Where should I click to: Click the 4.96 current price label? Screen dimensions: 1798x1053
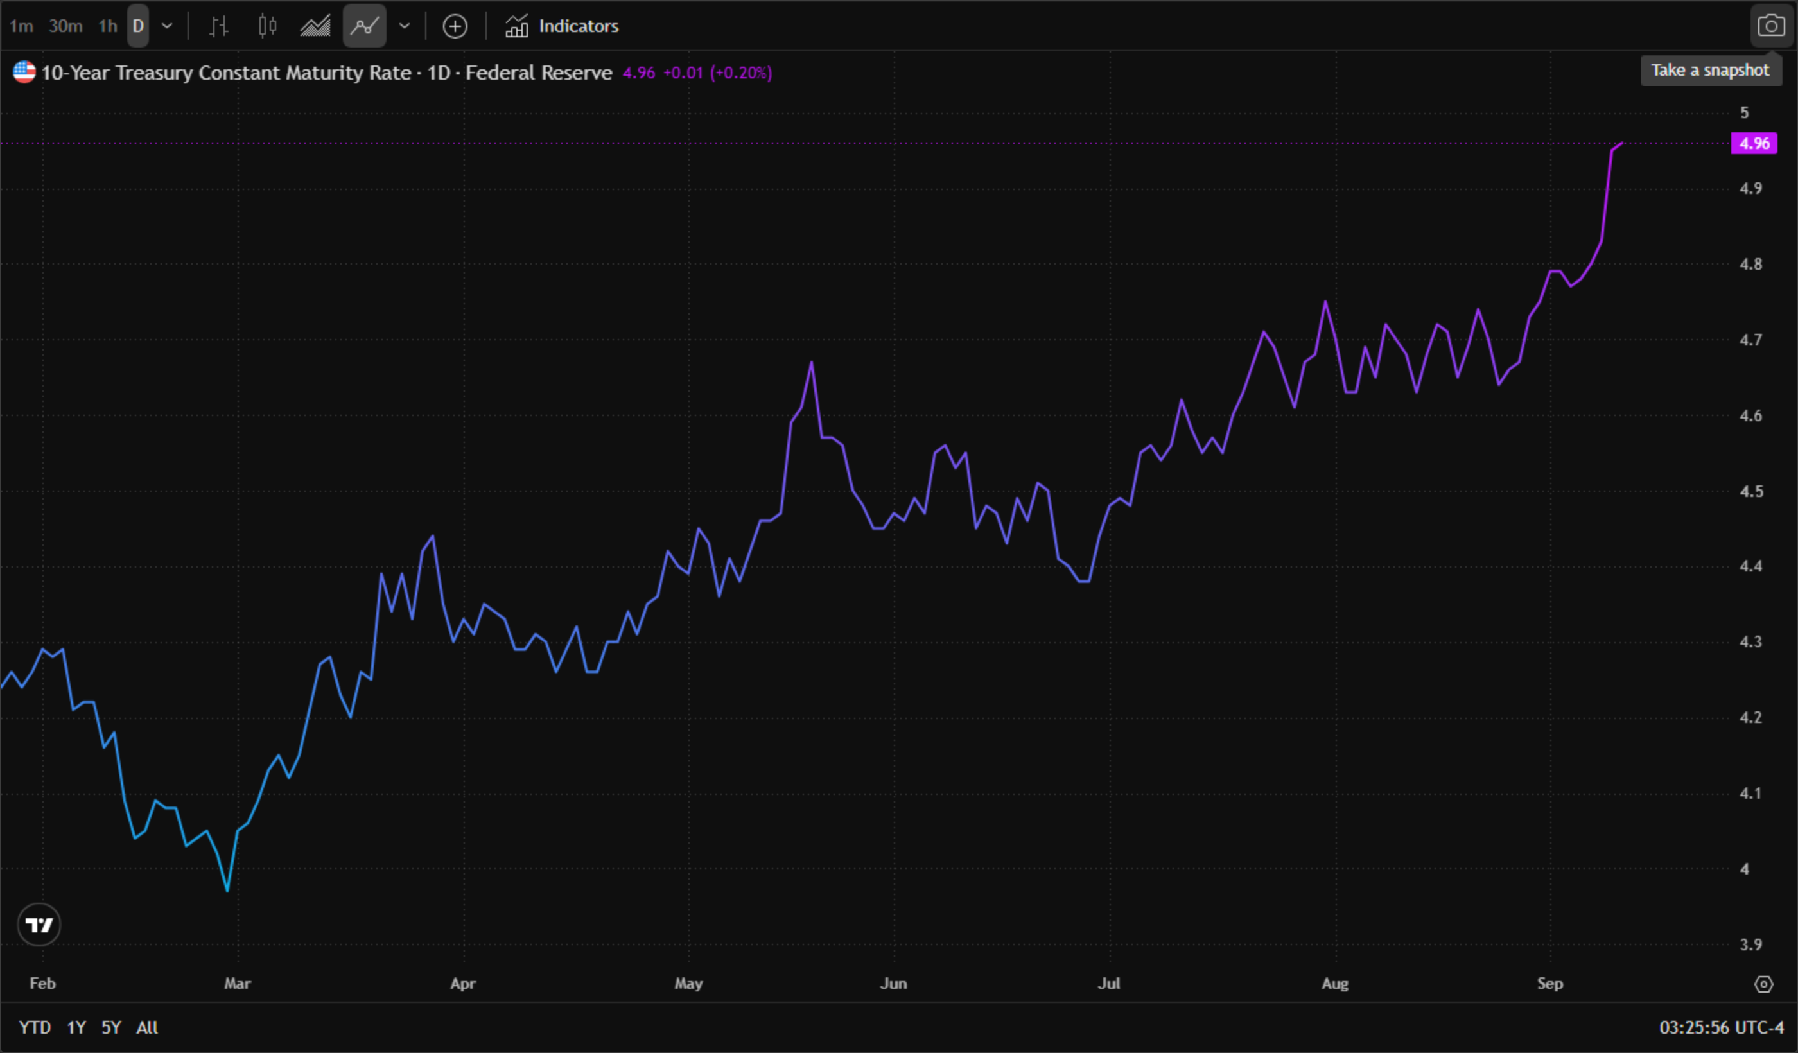point(1754,143)
